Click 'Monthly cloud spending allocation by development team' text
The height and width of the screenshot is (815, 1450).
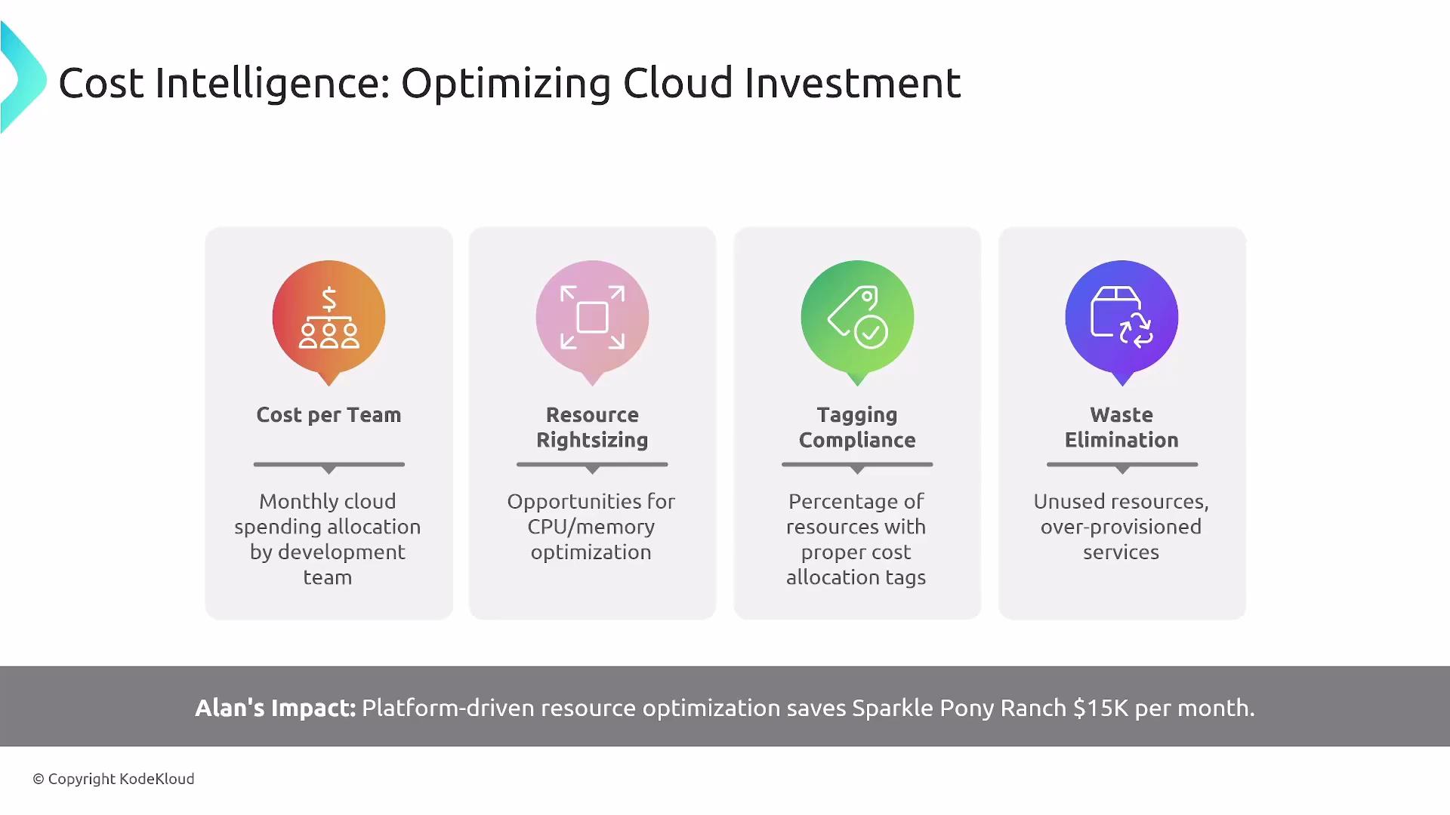[328, 539]
